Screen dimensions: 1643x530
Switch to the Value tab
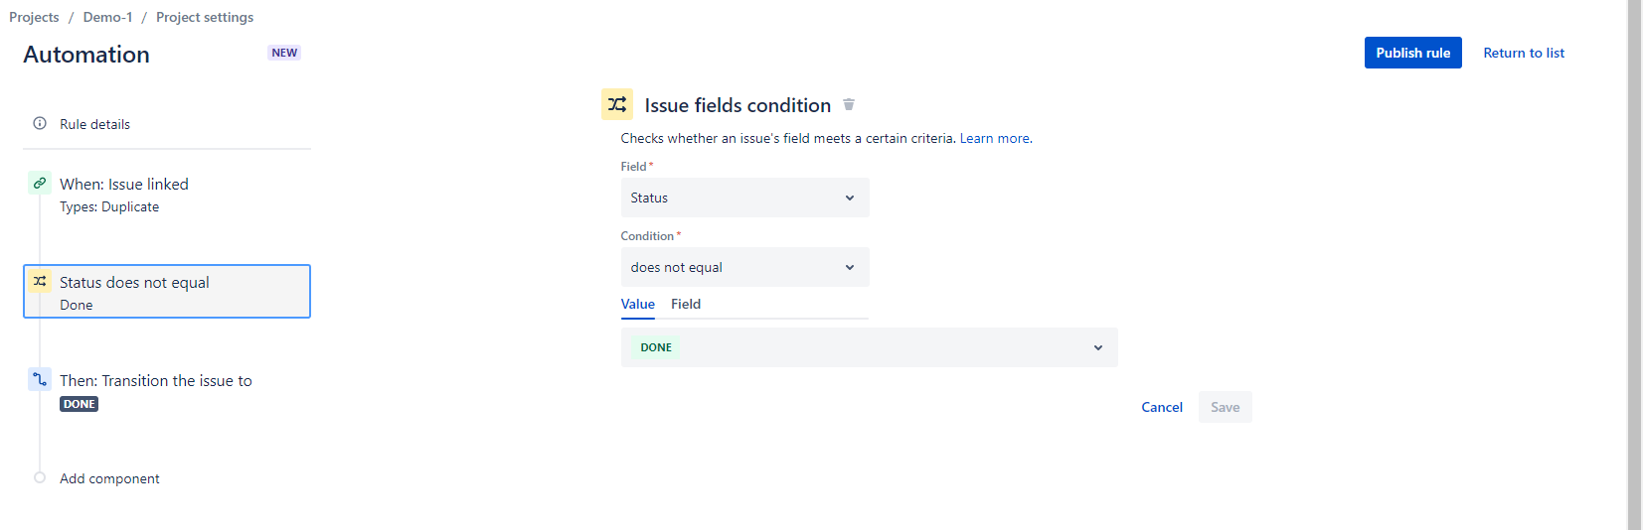638,305
